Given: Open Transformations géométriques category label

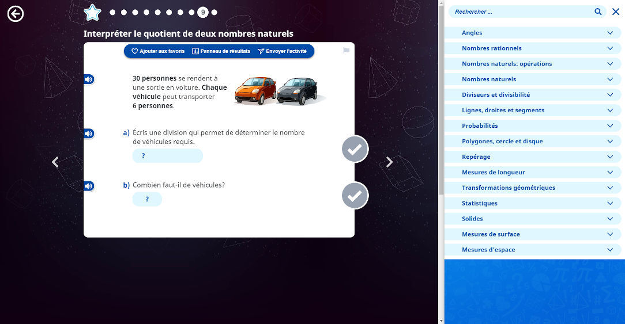Looking at the screenshot, I should [x=508, y=188].
